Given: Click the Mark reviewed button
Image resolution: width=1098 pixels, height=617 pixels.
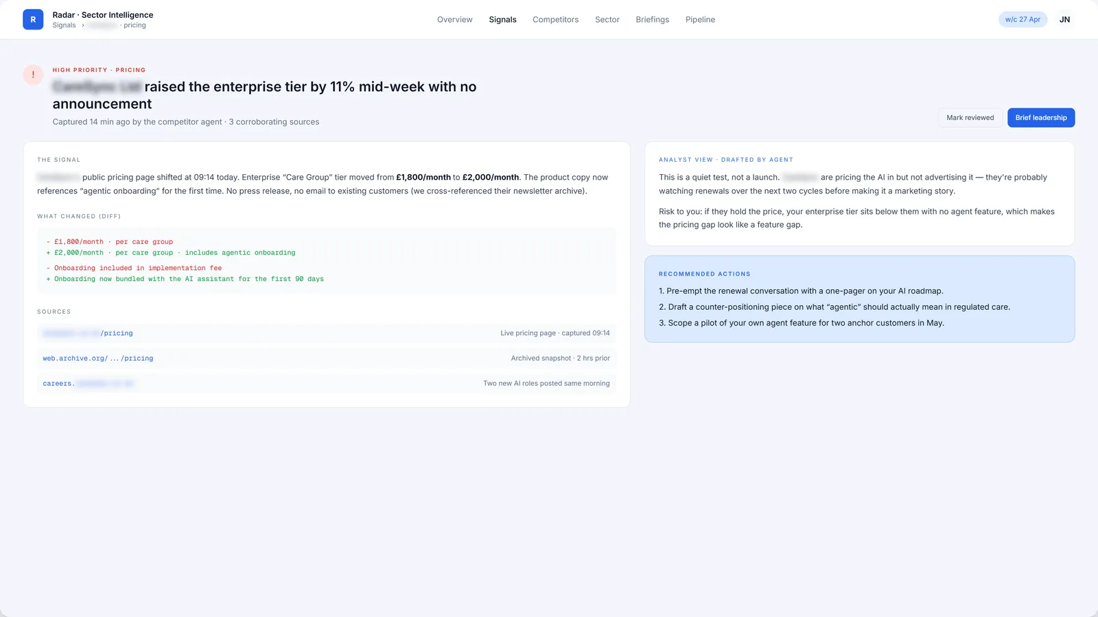Looking at the screenshot, I should (970, 118).
